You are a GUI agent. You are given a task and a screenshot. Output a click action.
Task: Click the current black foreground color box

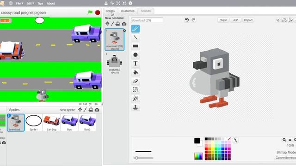197,141
